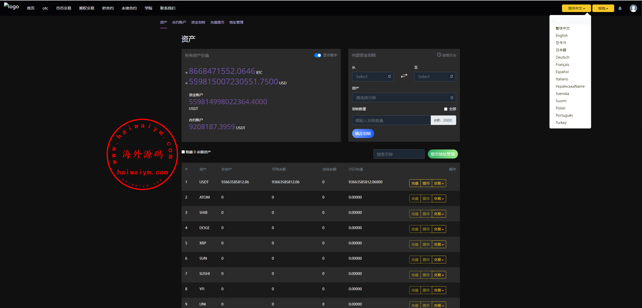Open the 至 Select dropdown

435,77
